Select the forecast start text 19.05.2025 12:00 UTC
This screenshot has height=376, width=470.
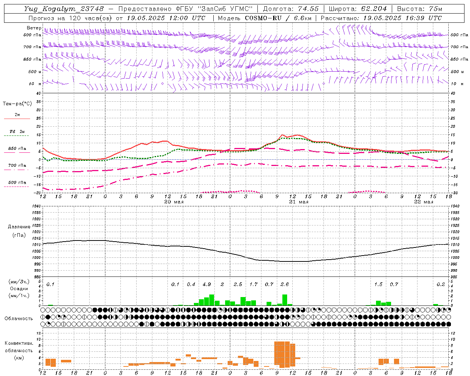[x=166, y=18]
